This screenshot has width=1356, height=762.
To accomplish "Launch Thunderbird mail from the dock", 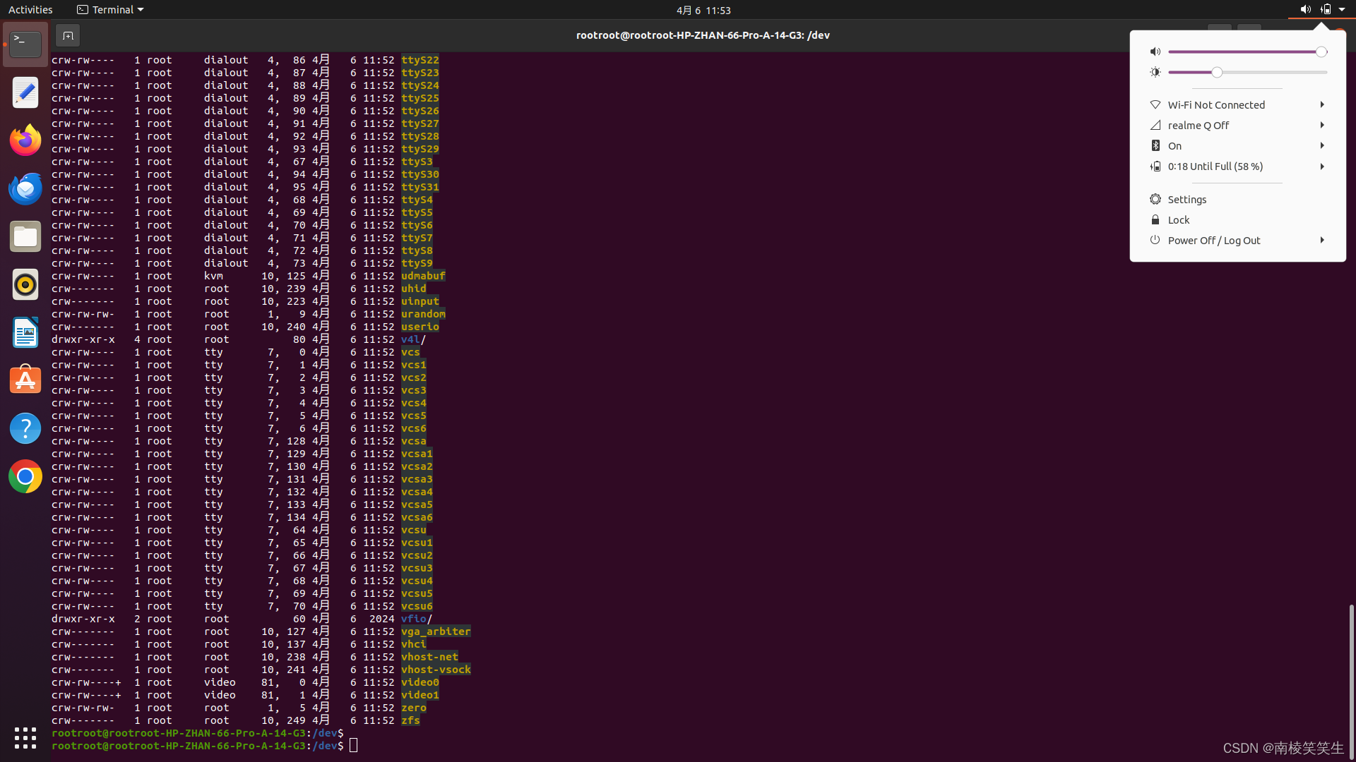I will (25, 188).
